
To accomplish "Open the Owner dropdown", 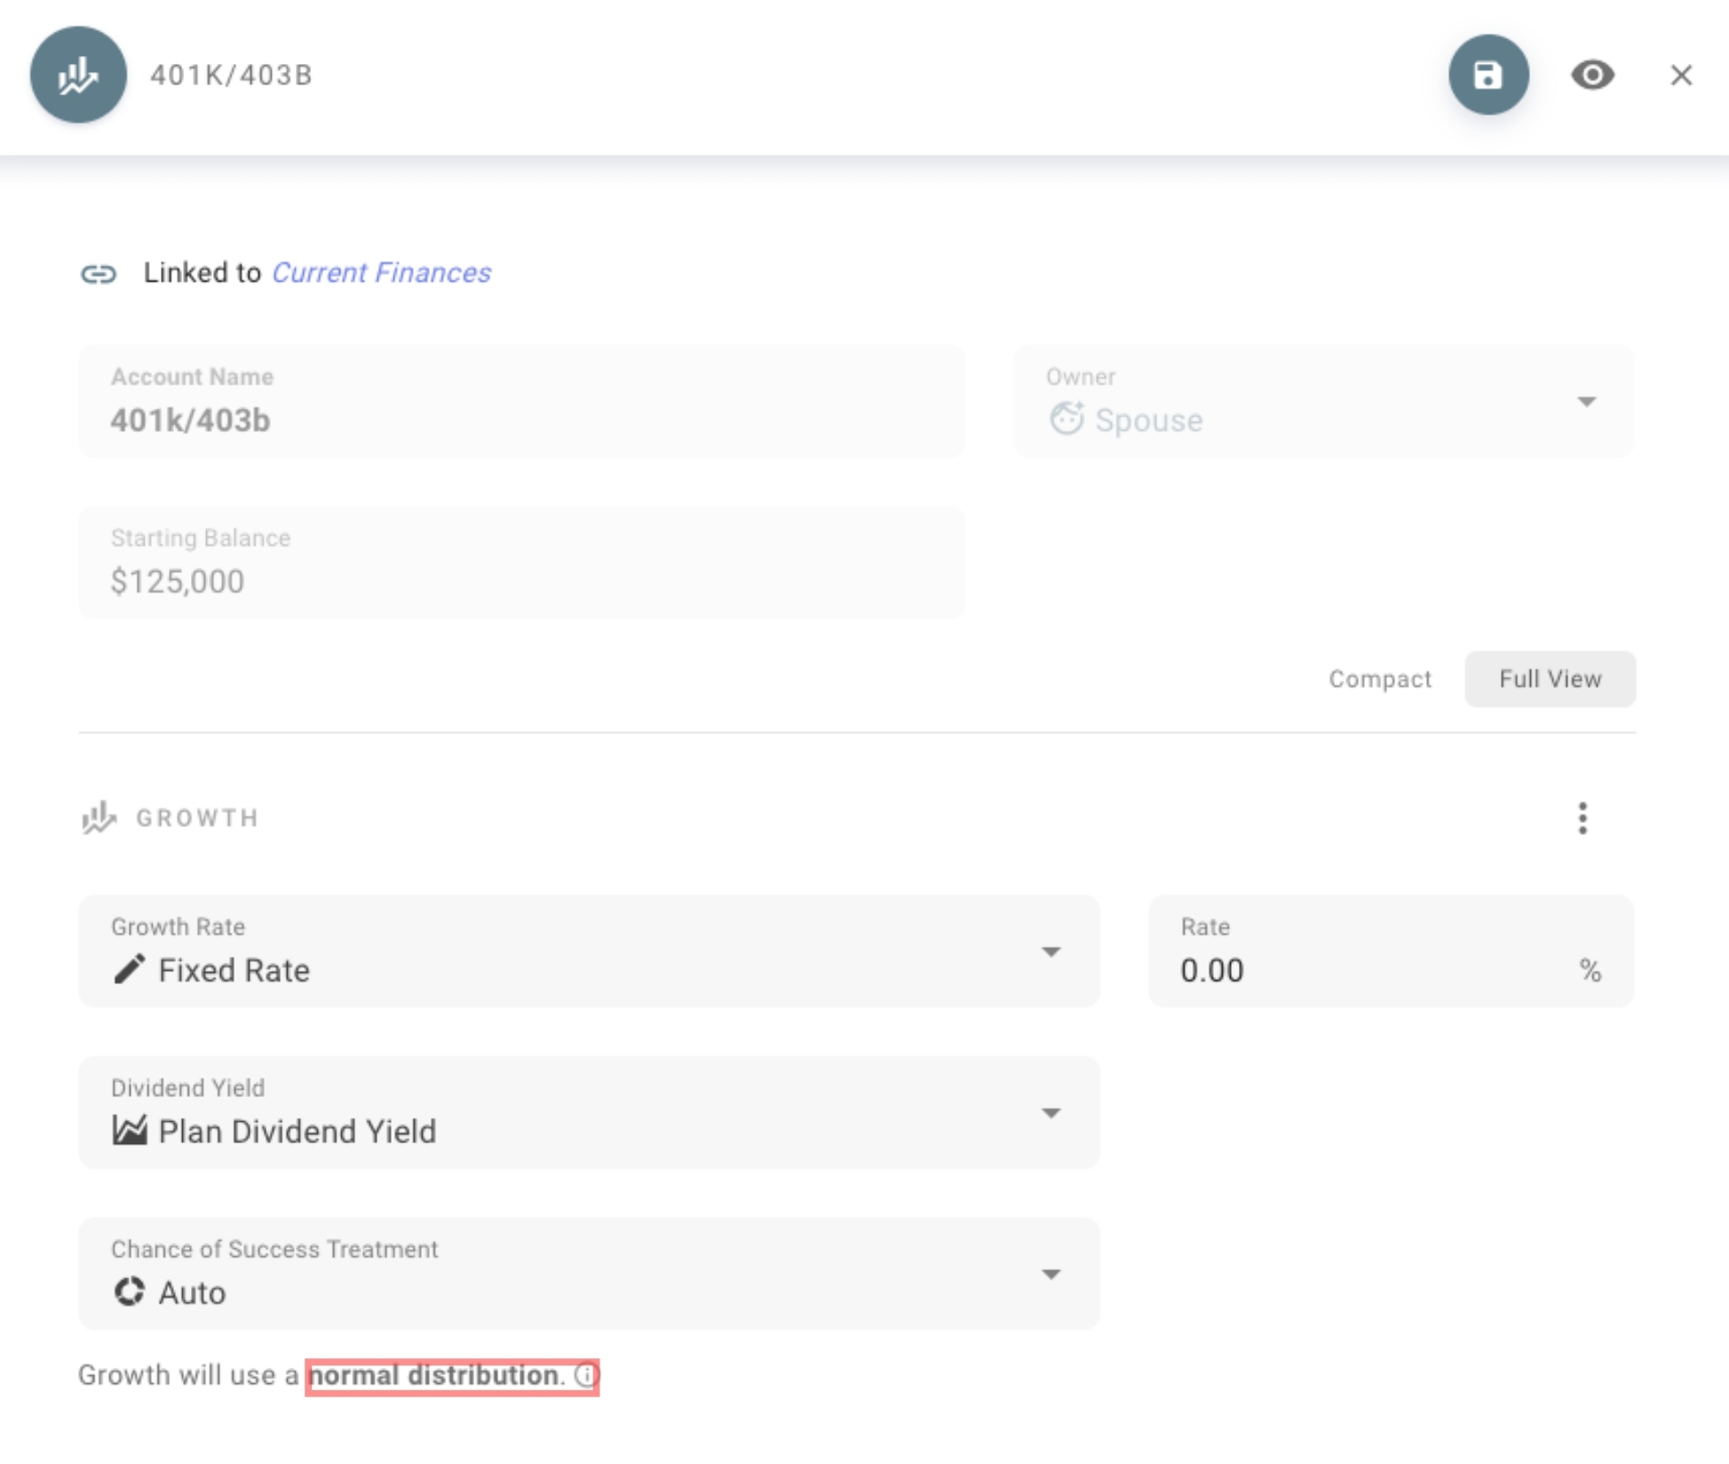I will 1586,402.
